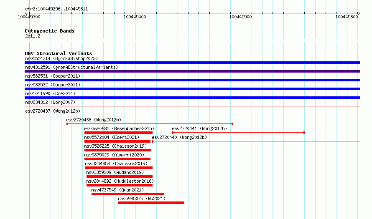Click the nsv2804892 (Huddleston2016) label
Viewport: 372px width, 219px height.
[120, 181]
